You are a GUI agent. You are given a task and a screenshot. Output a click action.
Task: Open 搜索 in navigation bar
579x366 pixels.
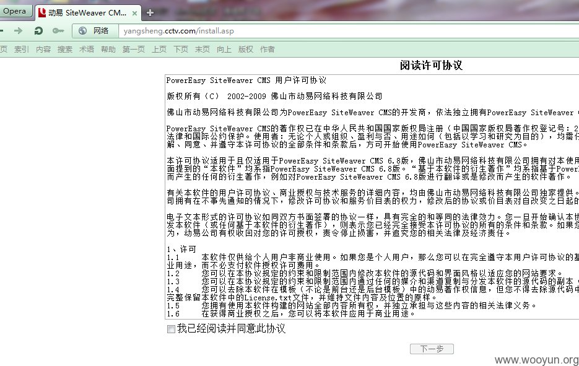coord(65,49)
